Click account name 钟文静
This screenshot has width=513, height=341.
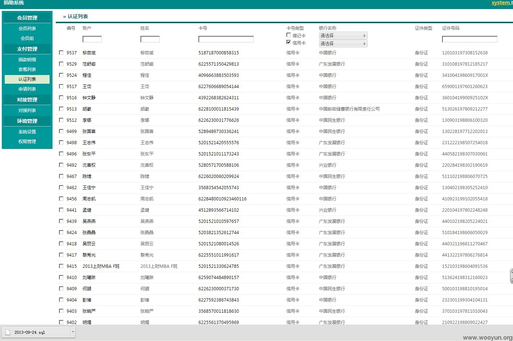pyautogui.click(x=89, y=97)
